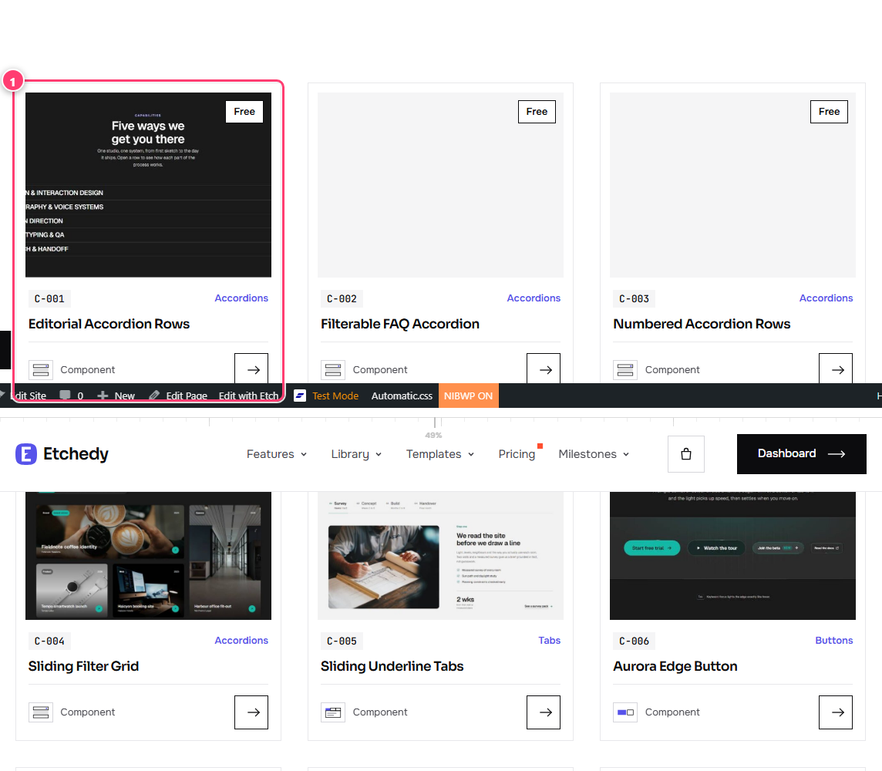
Task: Click the Numbered Accordion Rows title
Action: tap(702, 324)
